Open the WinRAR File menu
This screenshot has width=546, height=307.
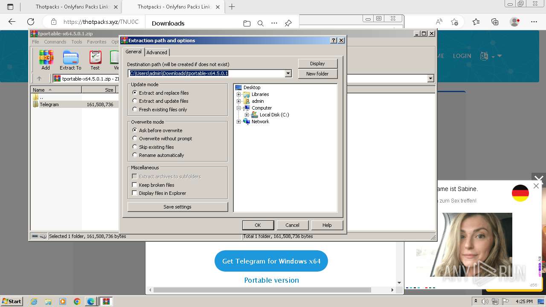(35, 42)
